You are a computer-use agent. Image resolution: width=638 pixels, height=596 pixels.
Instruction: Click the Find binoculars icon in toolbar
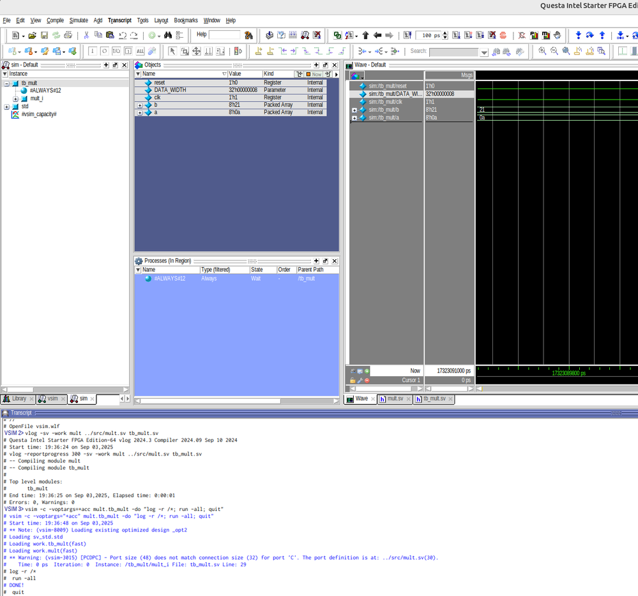tap(168, 36)
